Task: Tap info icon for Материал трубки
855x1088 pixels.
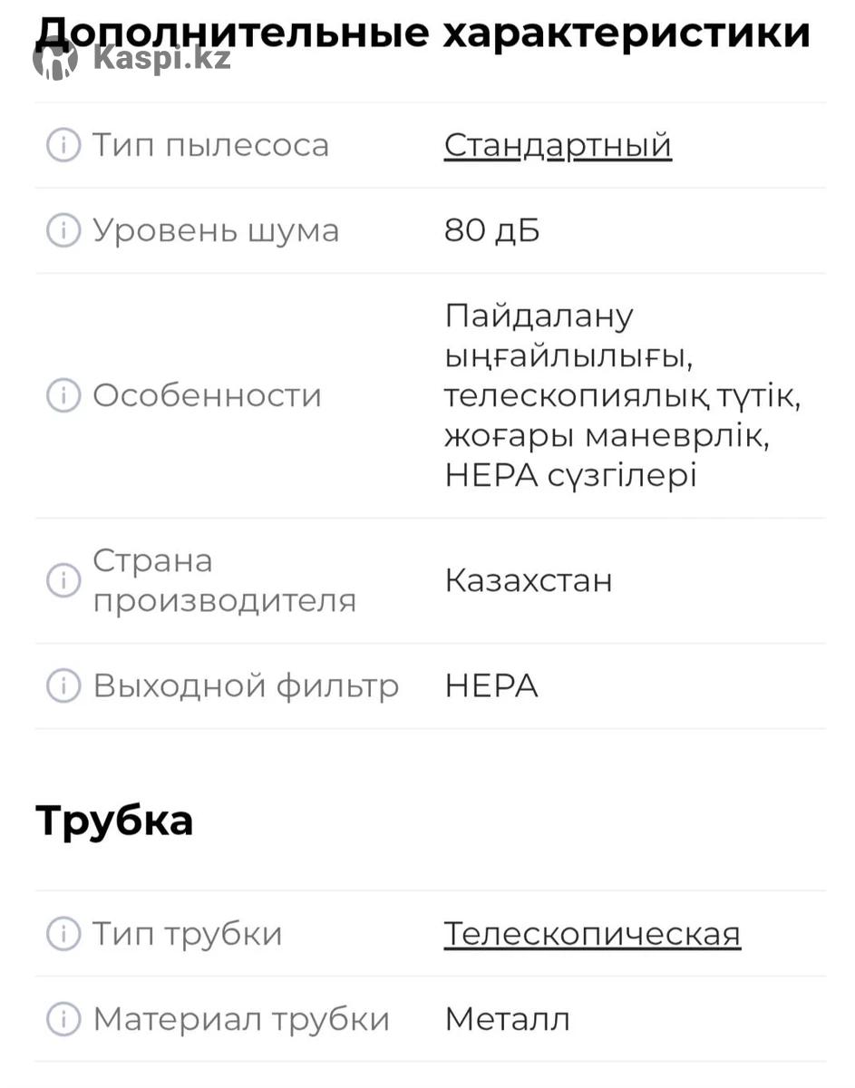Action: point(63,1019)
